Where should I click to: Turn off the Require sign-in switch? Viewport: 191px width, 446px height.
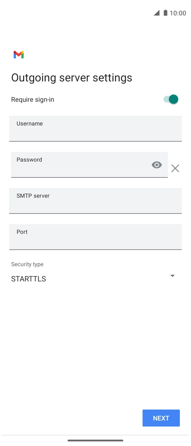[171, 99]
